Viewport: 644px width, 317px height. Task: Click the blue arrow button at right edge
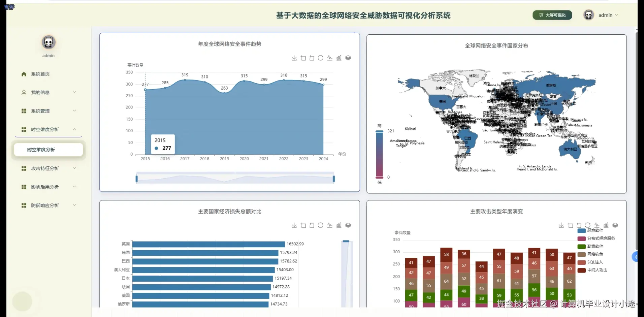tap(635, 257)
